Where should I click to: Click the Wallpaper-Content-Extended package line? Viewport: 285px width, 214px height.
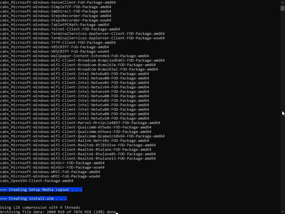click(75, 56)
